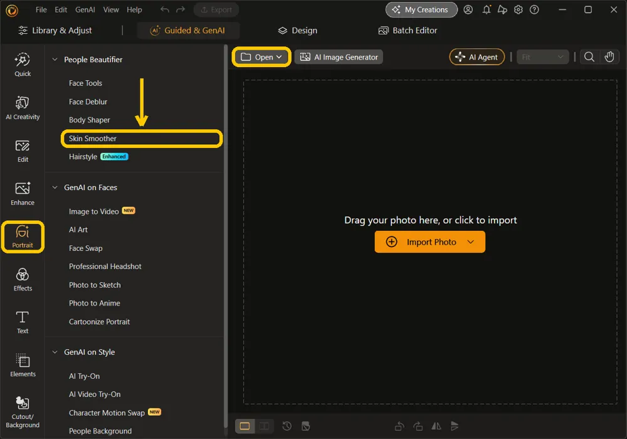Click the My Creations button
This screenshot has width=627, height=439.
(421, 9)
